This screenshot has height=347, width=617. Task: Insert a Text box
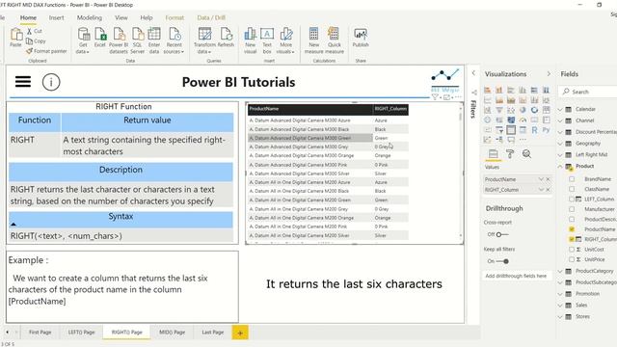click(267, 40)
